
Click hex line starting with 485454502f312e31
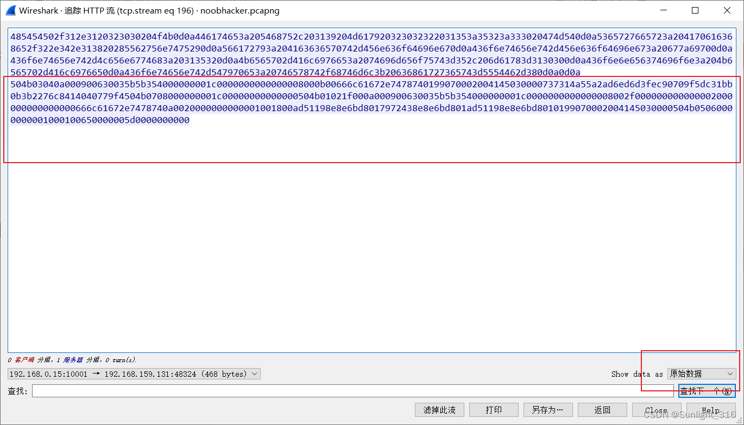click(x=371, y=37)
